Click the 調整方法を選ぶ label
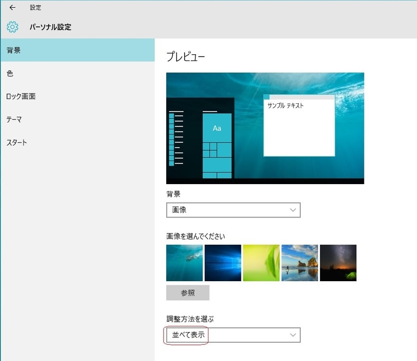Viewport: 417px width, 361px height. tap(190, 319)
